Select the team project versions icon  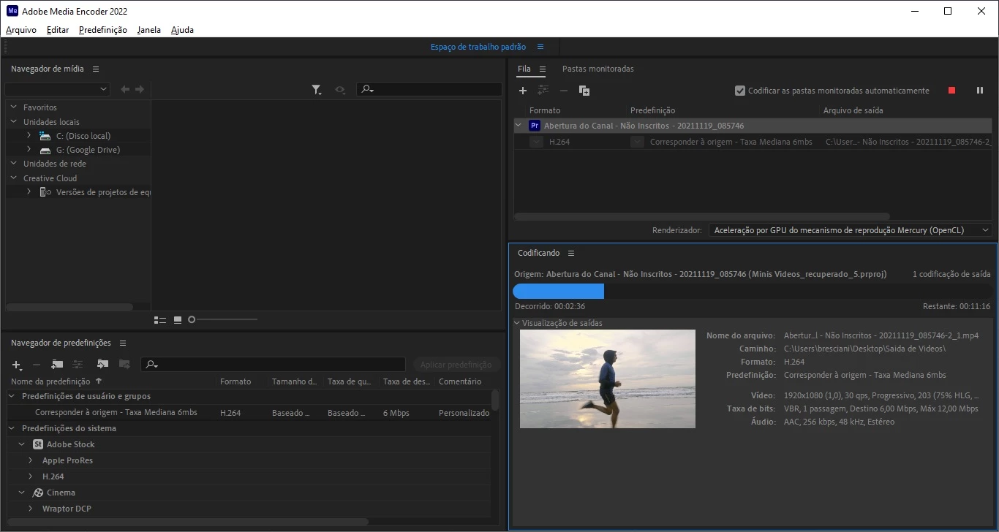click(x=45, y=192)
